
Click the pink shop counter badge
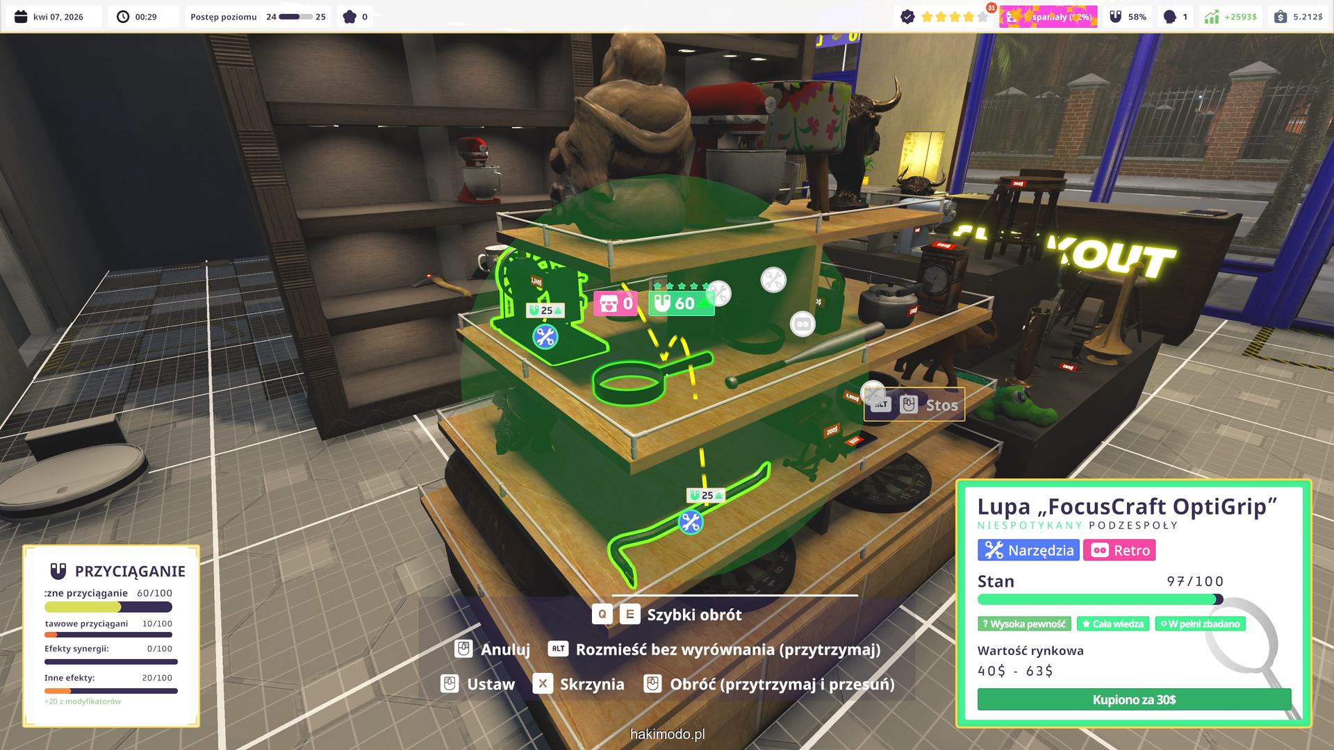[x=616, y=303]
